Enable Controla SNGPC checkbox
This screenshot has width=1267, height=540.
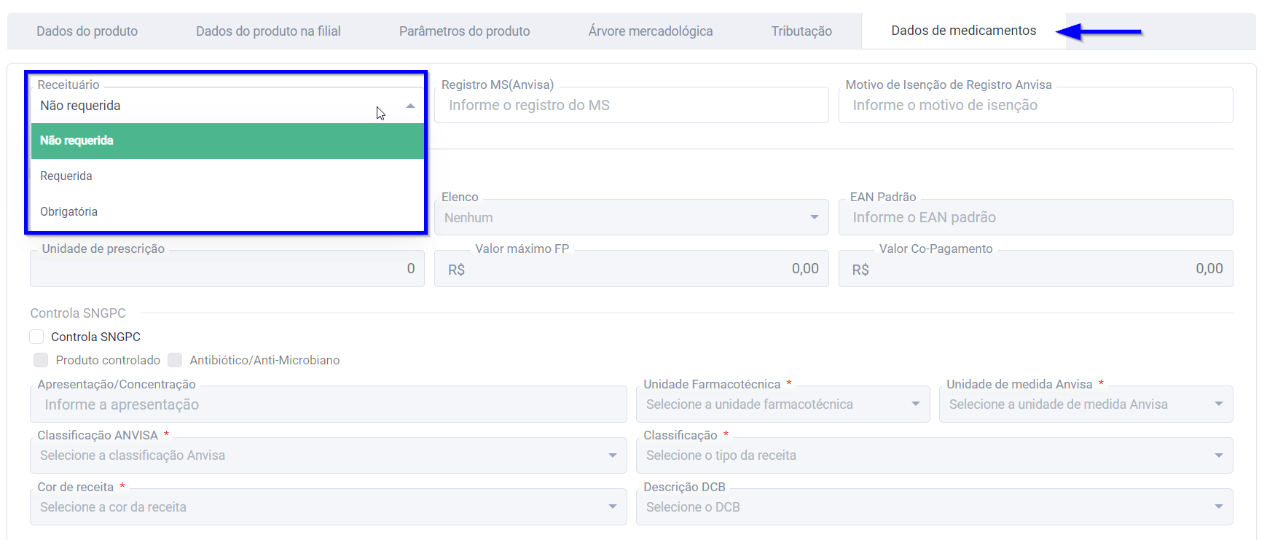click(x=36, y=337)
